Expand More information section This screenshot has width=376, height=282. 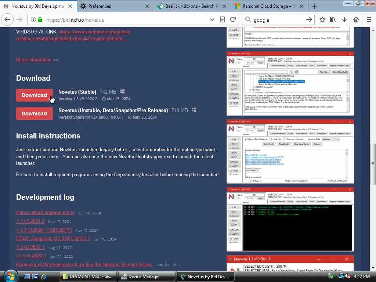37,60
